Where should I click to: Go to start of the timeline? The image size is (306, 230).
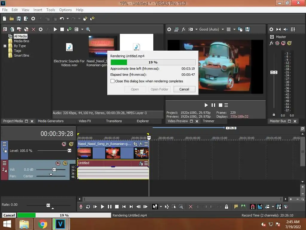124,207
